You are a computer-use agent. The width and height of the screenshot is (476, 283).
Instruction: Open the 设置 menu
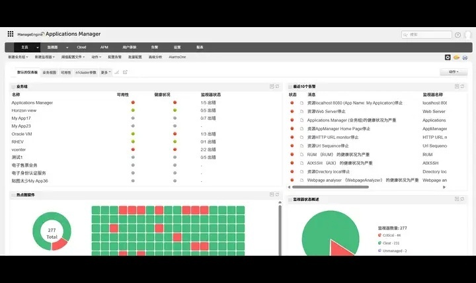177,48
